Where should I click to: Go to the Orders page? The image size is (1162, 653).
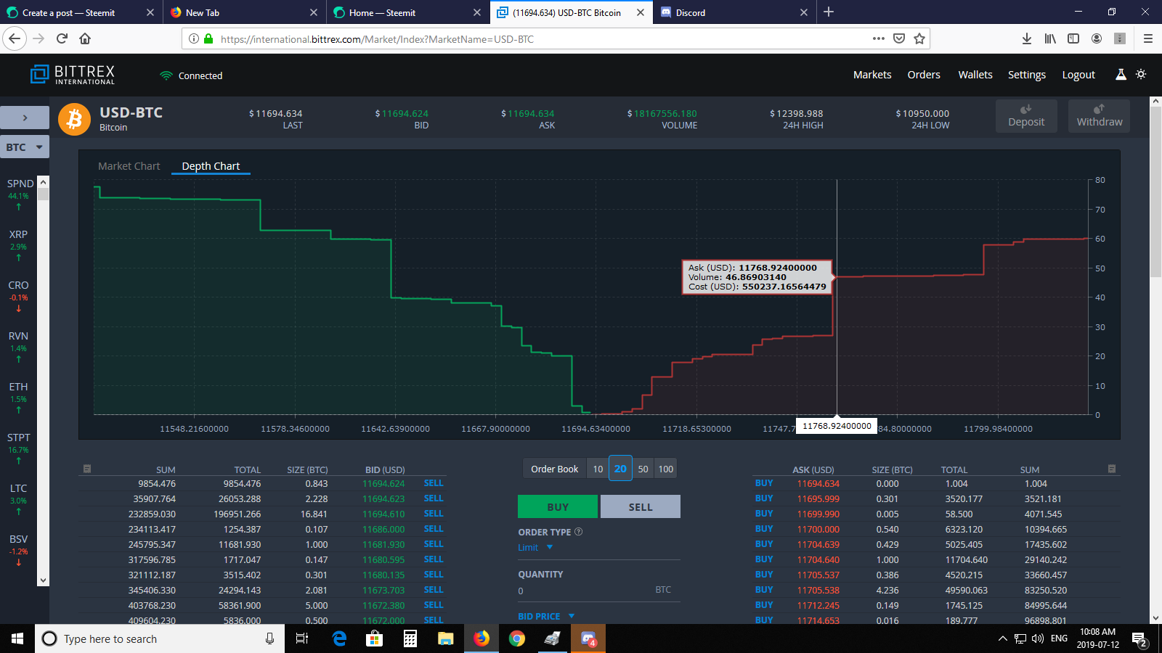[x=924, y=75]
